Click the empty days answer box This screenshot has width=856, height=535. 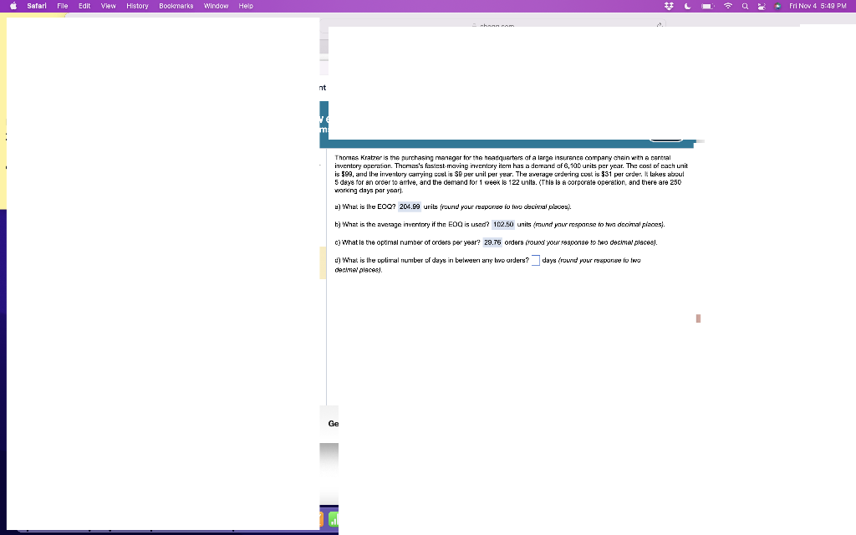536,261
